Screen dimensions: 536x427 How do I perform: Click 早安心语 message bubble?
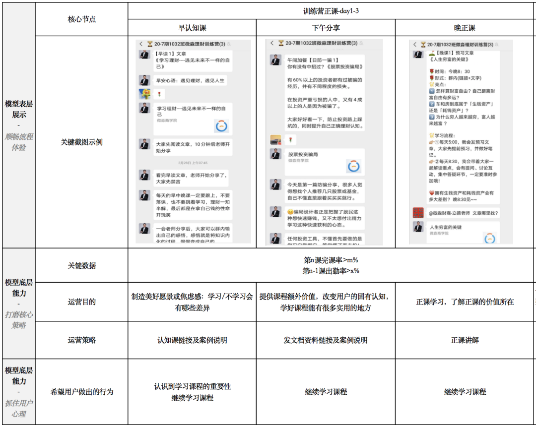coord(191,81)
